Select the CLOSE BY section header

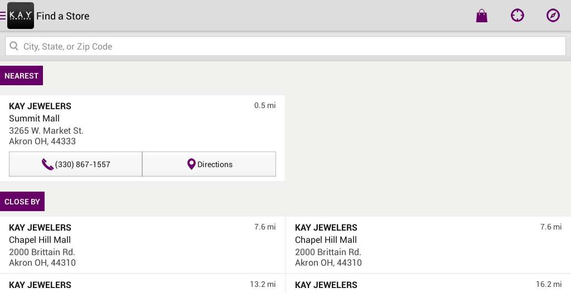click(22, 202)
